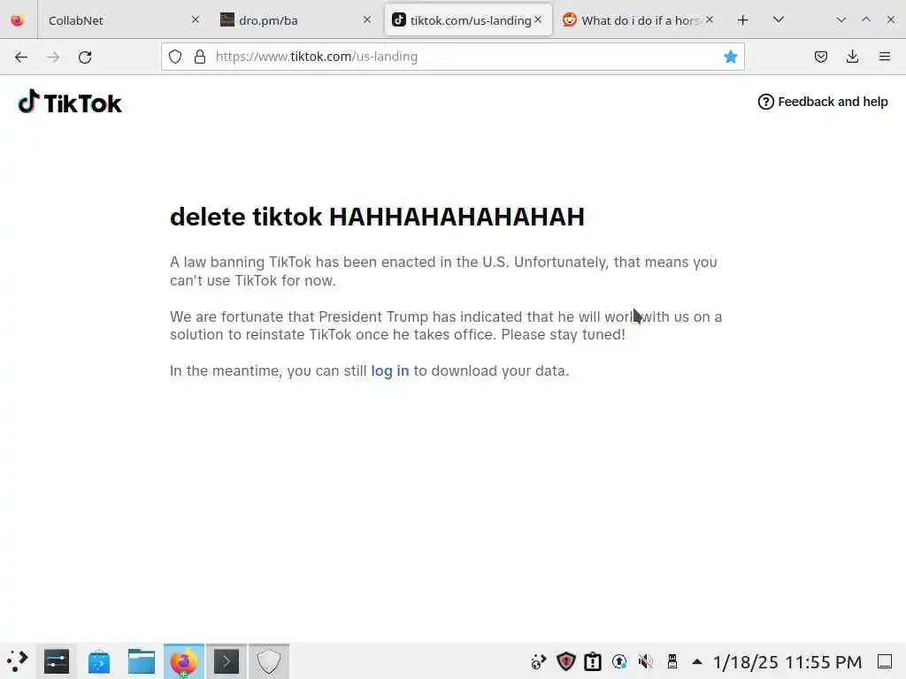906x679 pixels.
Task: Click the URL address bar
Action: click(x=453, y=57)
